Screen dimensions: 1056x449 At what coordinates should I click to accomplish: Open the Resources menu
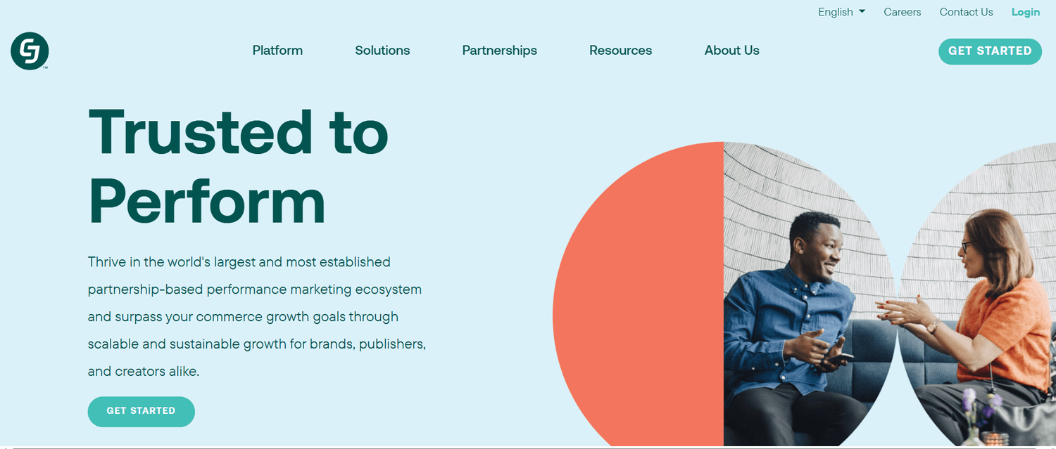pos(620,50)
